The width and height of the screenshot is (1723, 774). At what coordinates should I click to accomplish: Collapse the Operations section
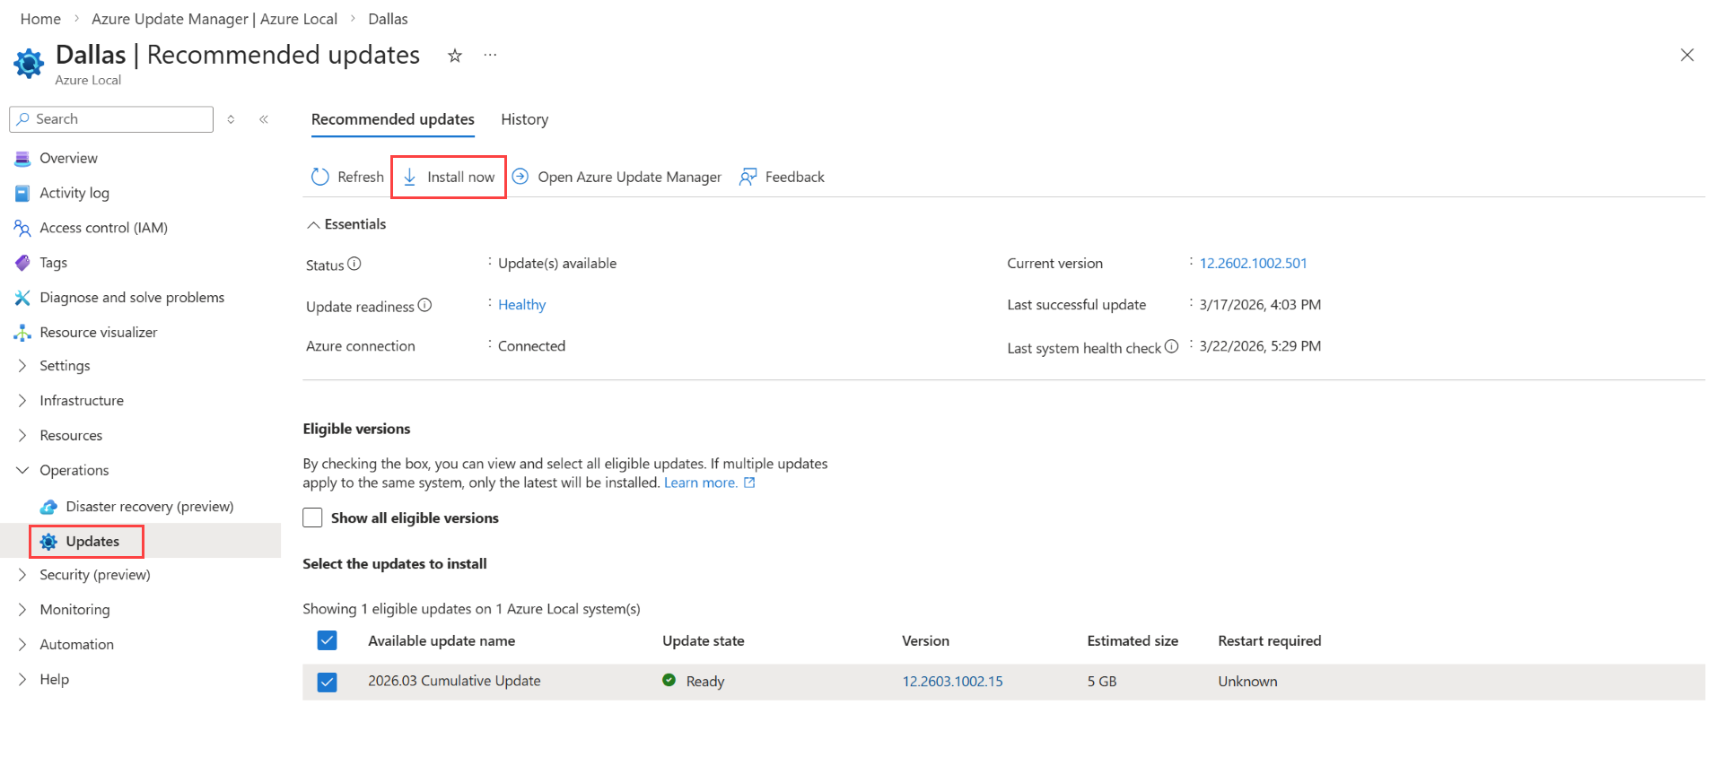tap(22, 470)
